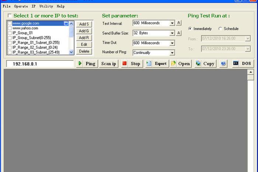Click the DOS text label button
This screenshot has height=172, width=258.
pyautogui.click(x=246, y=64)
